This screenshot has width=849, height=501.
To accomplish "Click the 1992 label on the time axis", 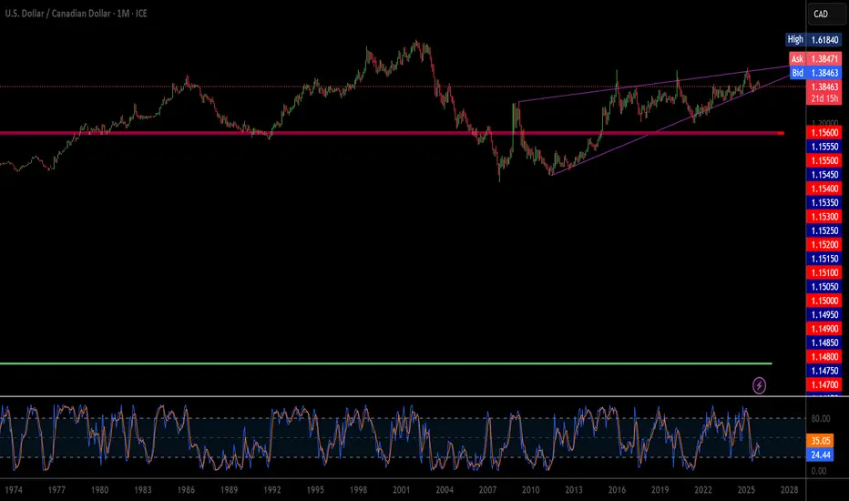I will pyautogui.click(x=271, y=490).
